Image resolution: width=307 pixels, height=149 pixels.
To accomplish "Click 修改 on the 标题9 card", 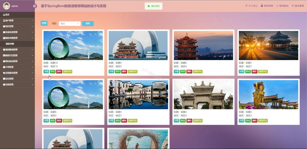I will (x=118, y=71).
